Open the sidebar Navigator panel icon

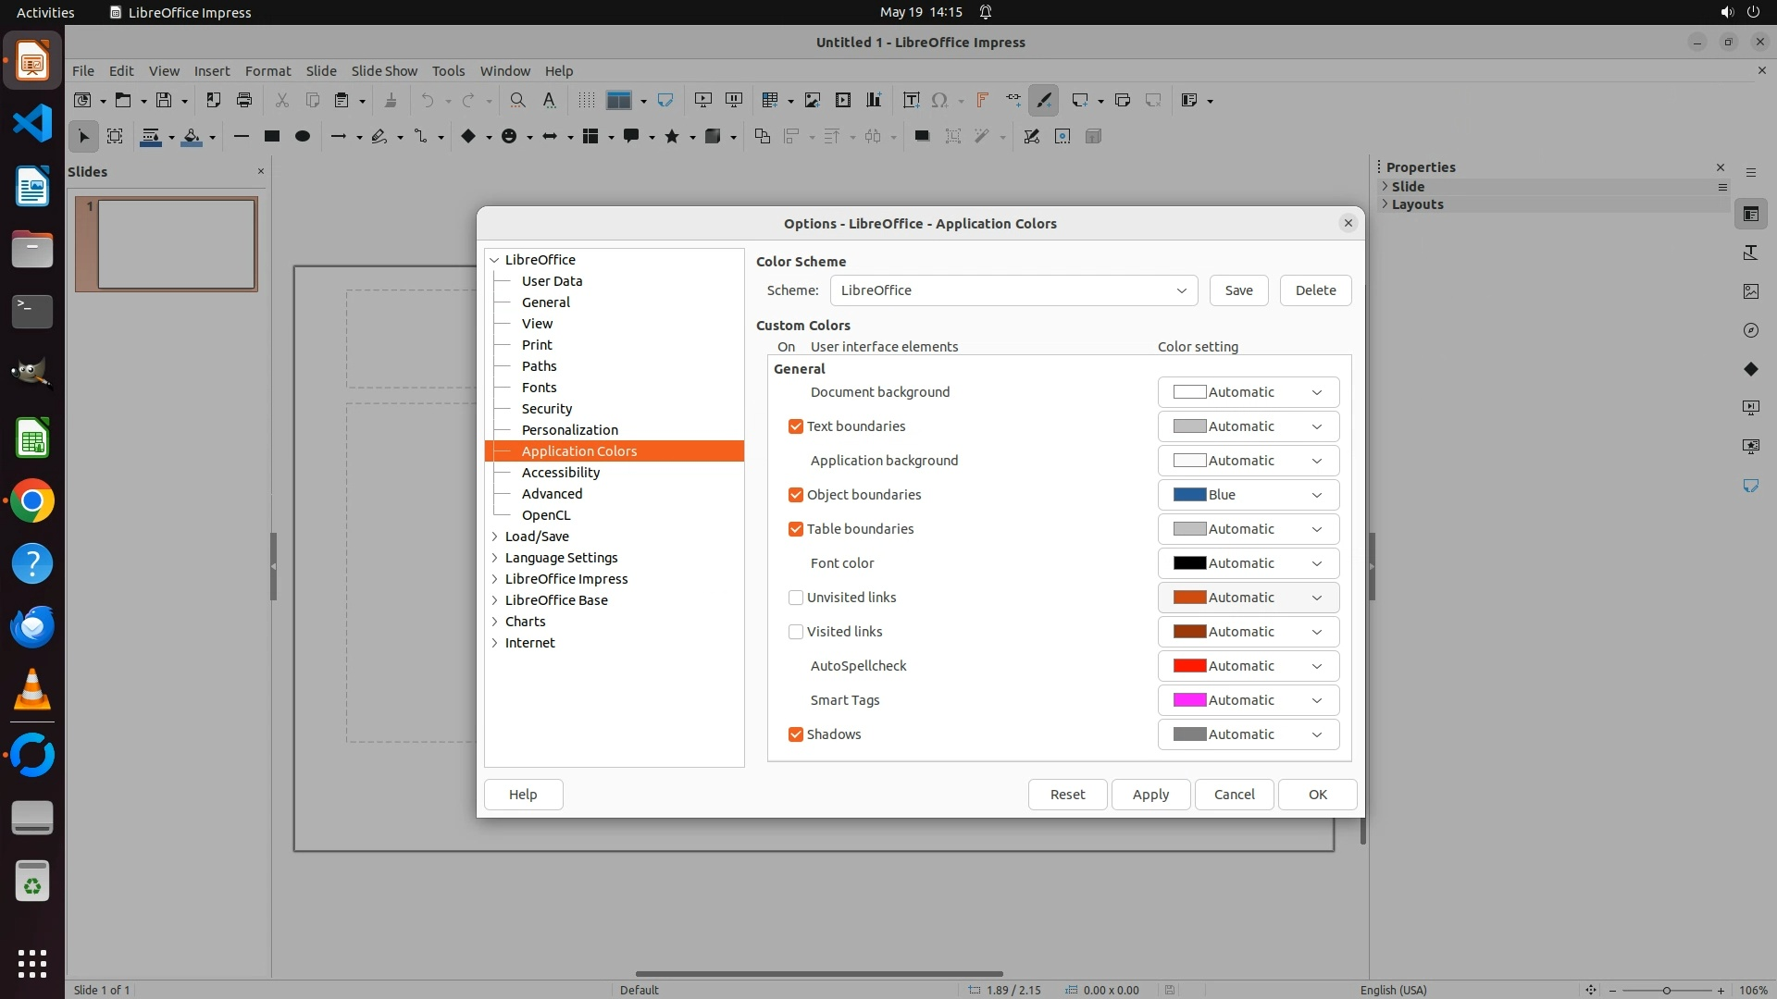(1750, 330)
